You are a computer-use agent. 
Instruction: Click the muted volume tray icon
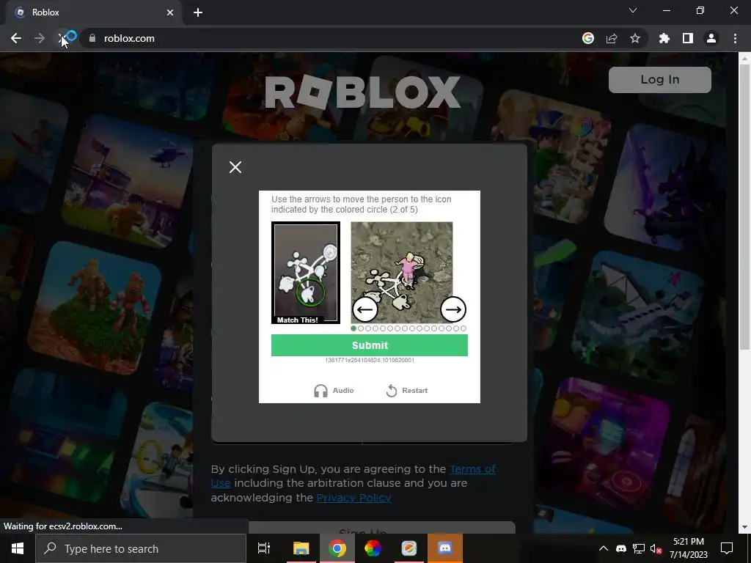pos(656,548)
